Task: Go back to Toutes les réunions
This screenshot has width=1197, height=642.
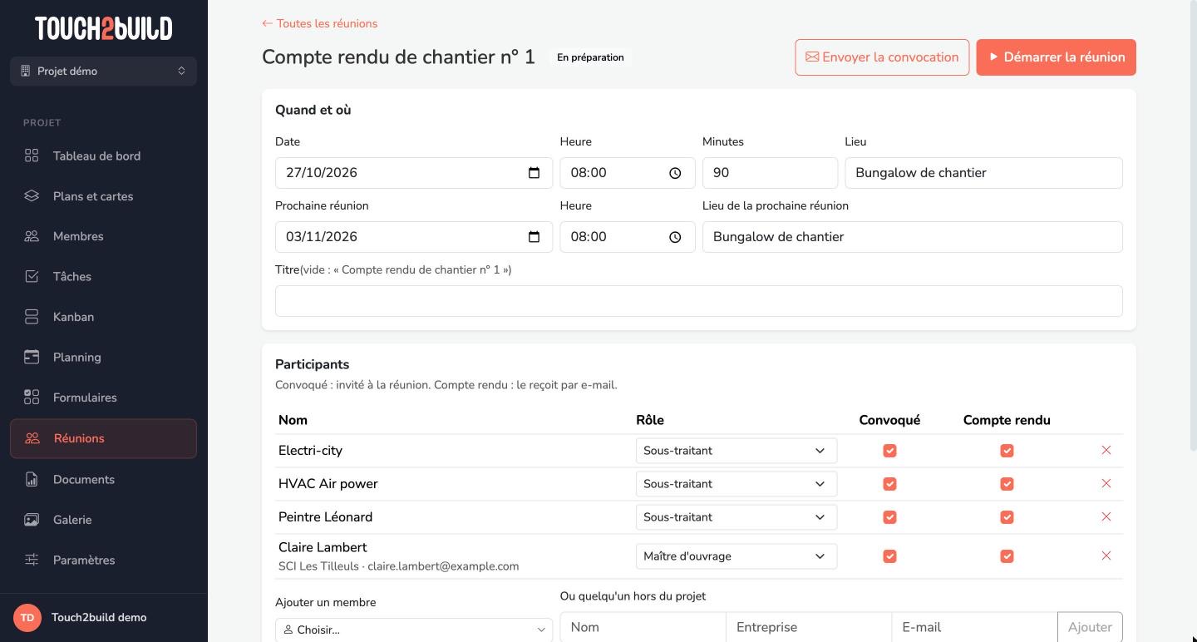Action: (x=320, y=23)
